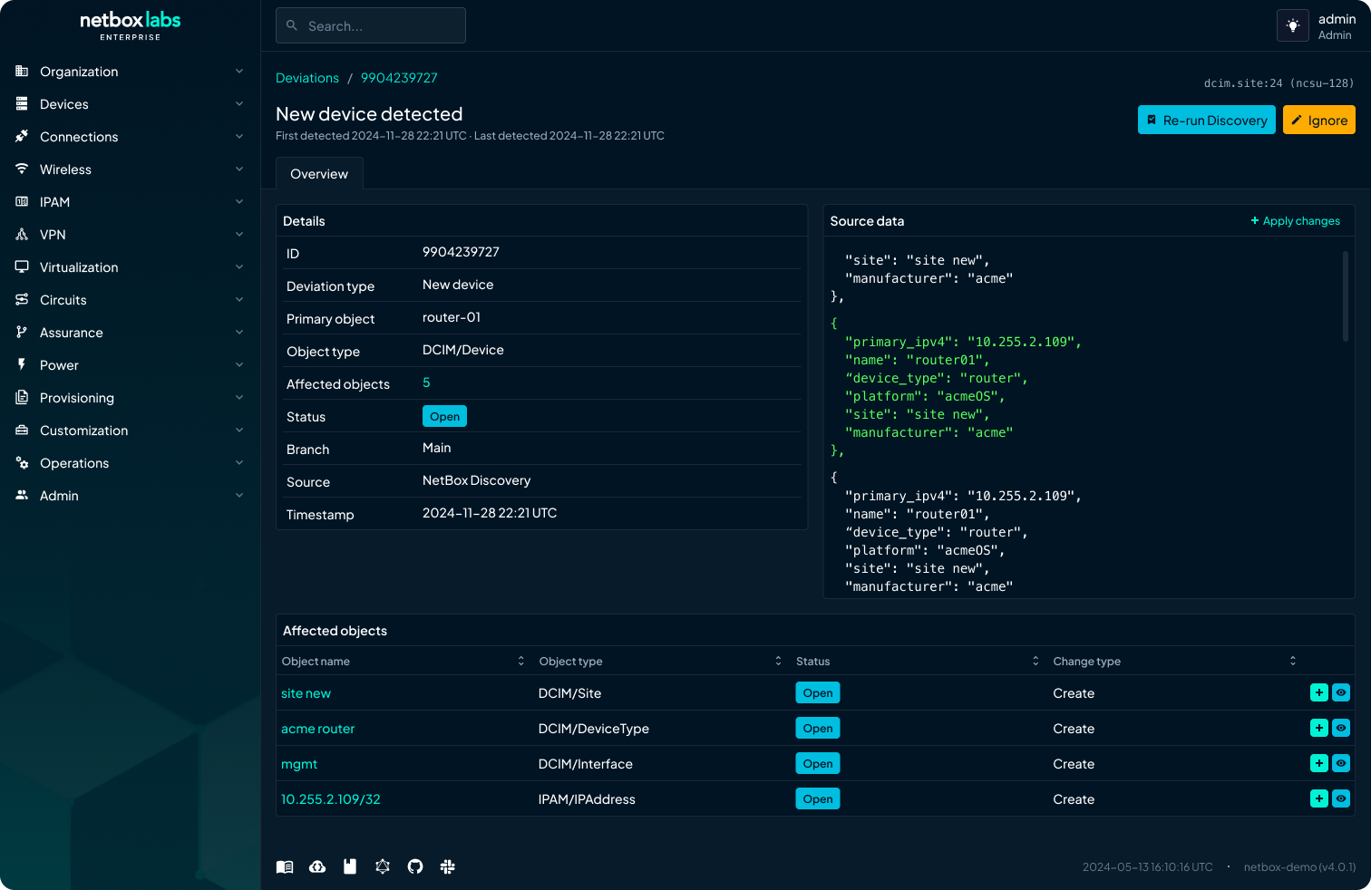This screenshot has height=890, width=1371.
Task: Click the plus icon for mgmt row
Action: [1319, 763]
